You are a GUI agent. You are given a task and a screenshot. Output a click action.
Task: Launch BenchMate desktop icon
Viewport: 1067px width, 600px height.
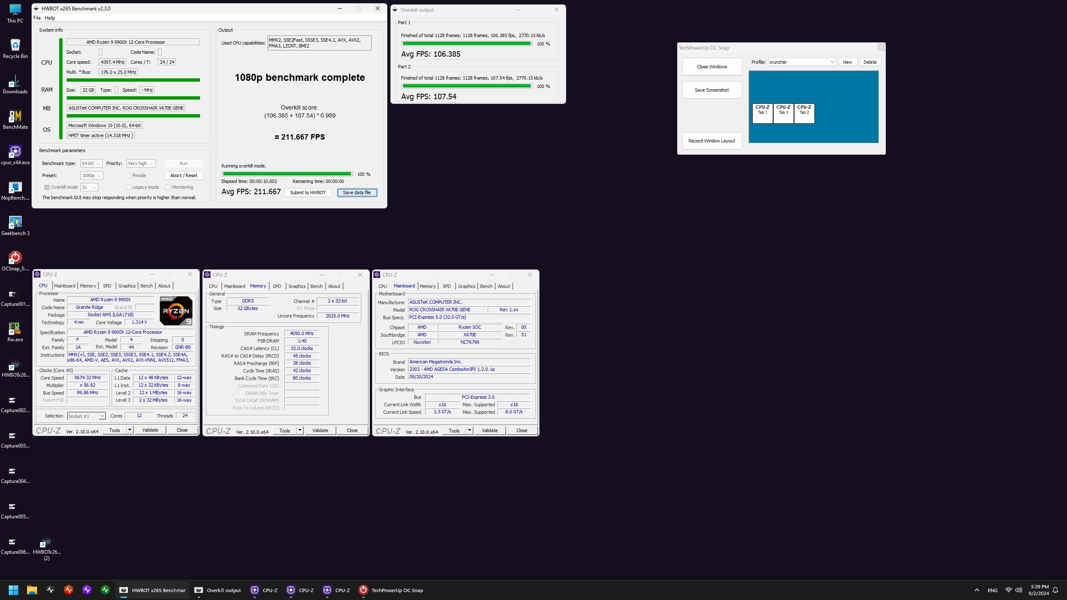coord(15,120)
